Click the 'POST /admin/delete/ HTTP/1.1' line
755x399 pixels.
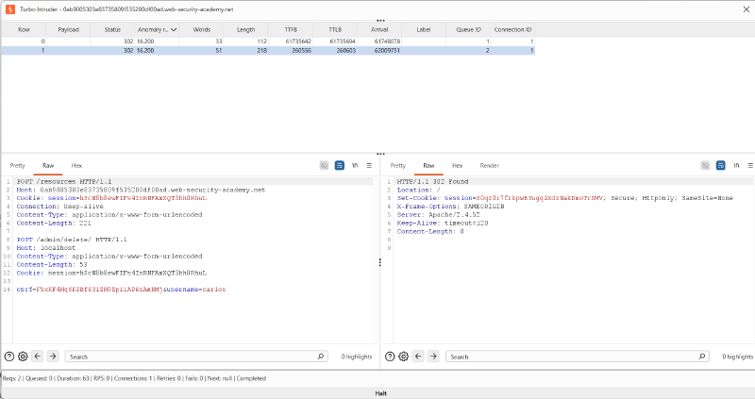click(x=72, y=240)
